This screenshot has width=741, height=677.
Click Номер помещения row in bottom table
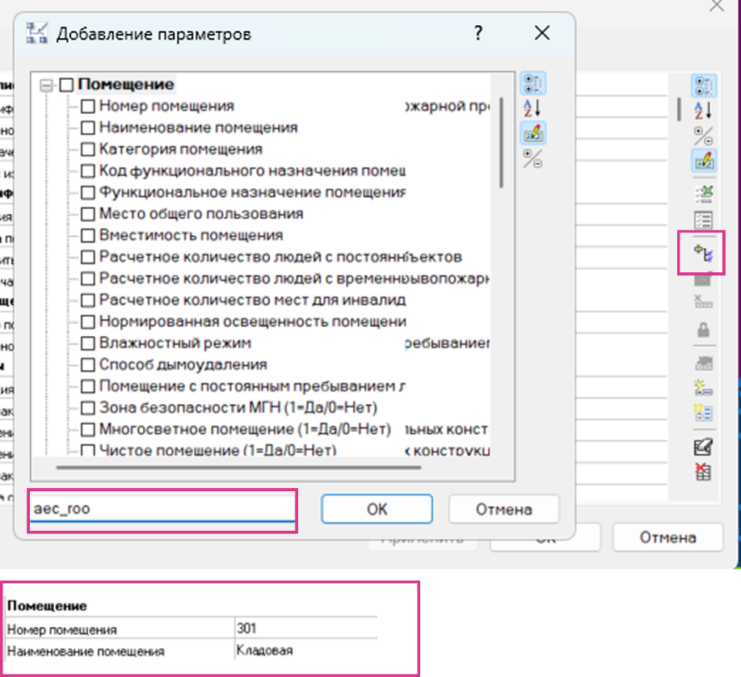click(x=192, y=629)
